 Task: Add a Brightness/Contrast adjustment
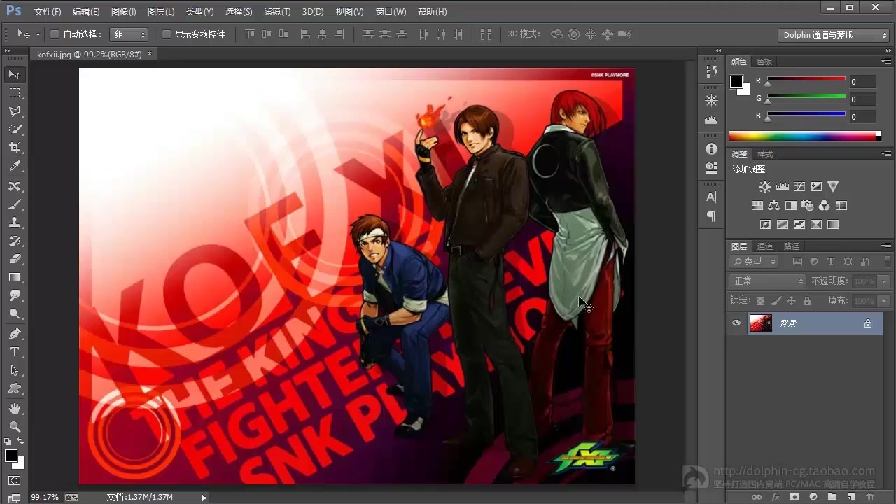(x=765, y=187)
